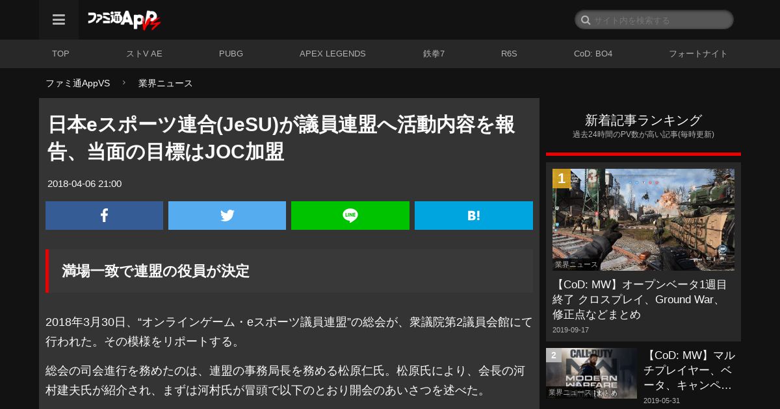Click the paragraph starting 総会の司会進行
The width and height of the screenshot is (780, 409).
[x=285, y=380]
